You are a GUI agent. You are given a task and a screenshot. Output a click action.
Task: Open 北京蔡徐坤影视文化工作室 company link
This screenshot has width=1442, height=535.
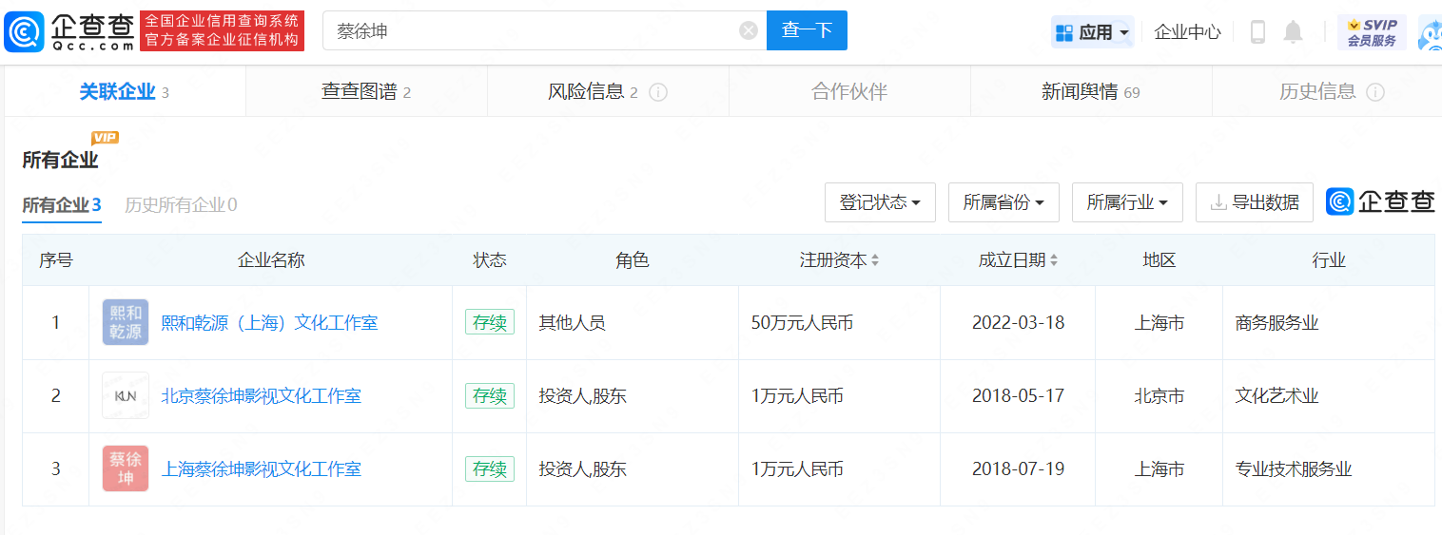click(x=262, y=396)
